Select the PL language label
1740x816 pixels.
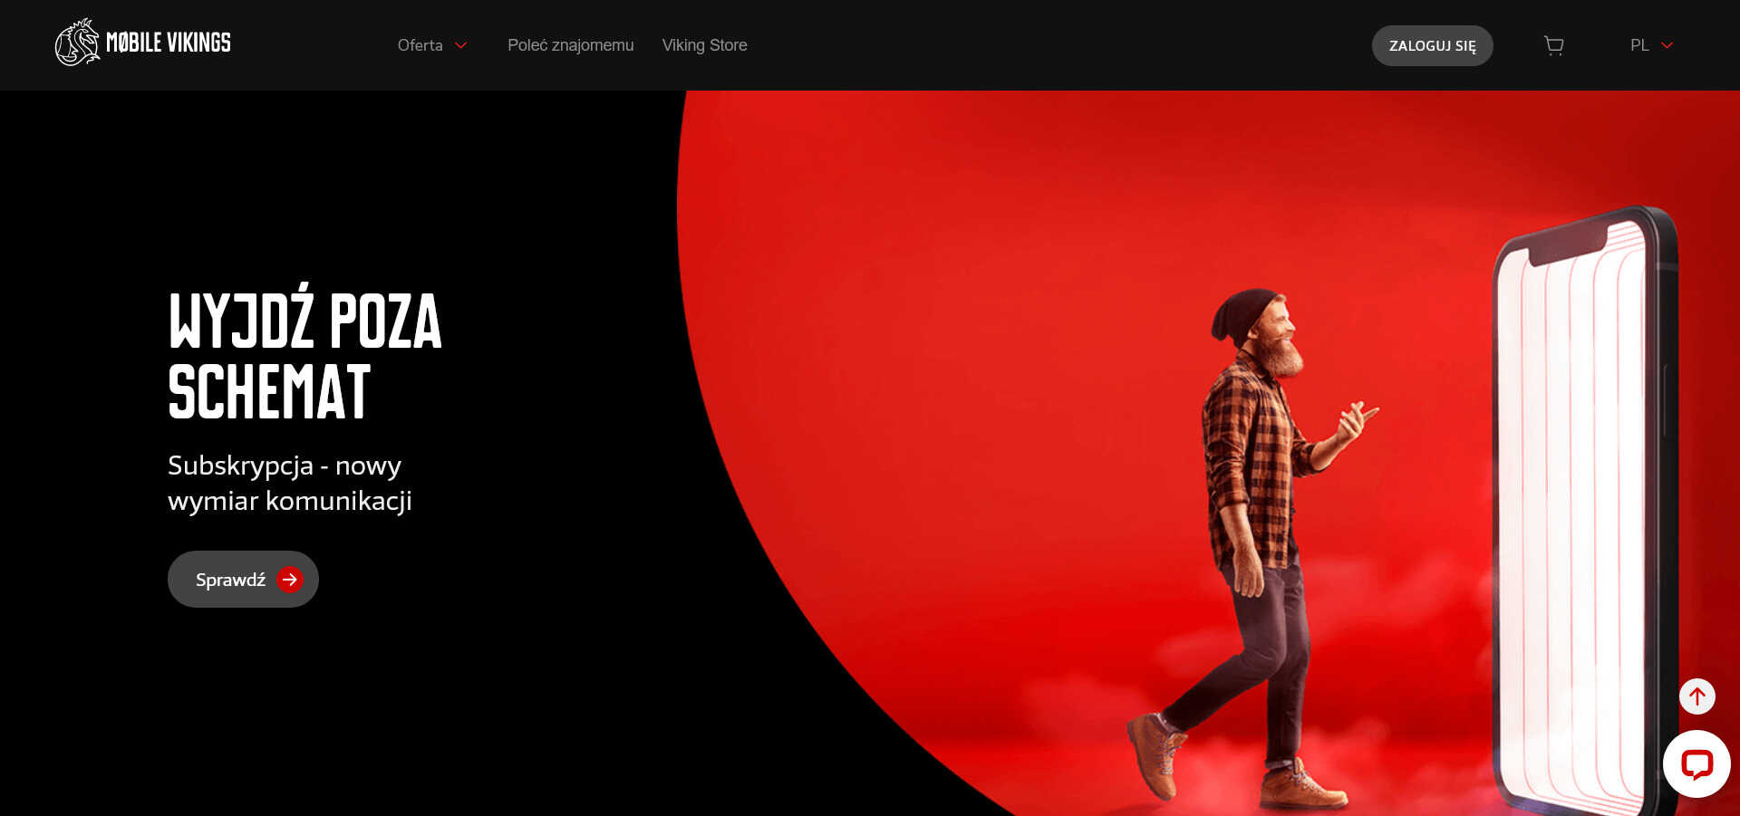(1639, 45)
